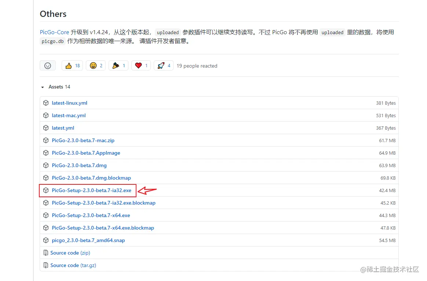
Task: Click the '61.7 MB' size value
Action: 387,141
